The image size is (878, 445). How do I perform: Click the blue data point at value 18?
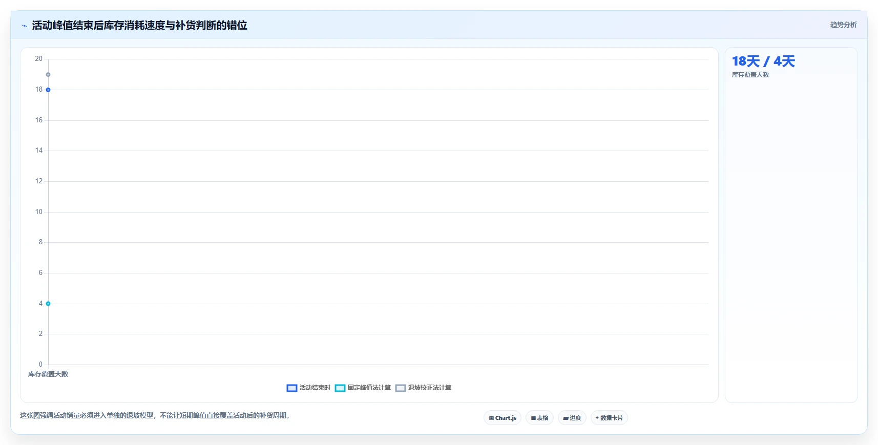click(48, 90)
